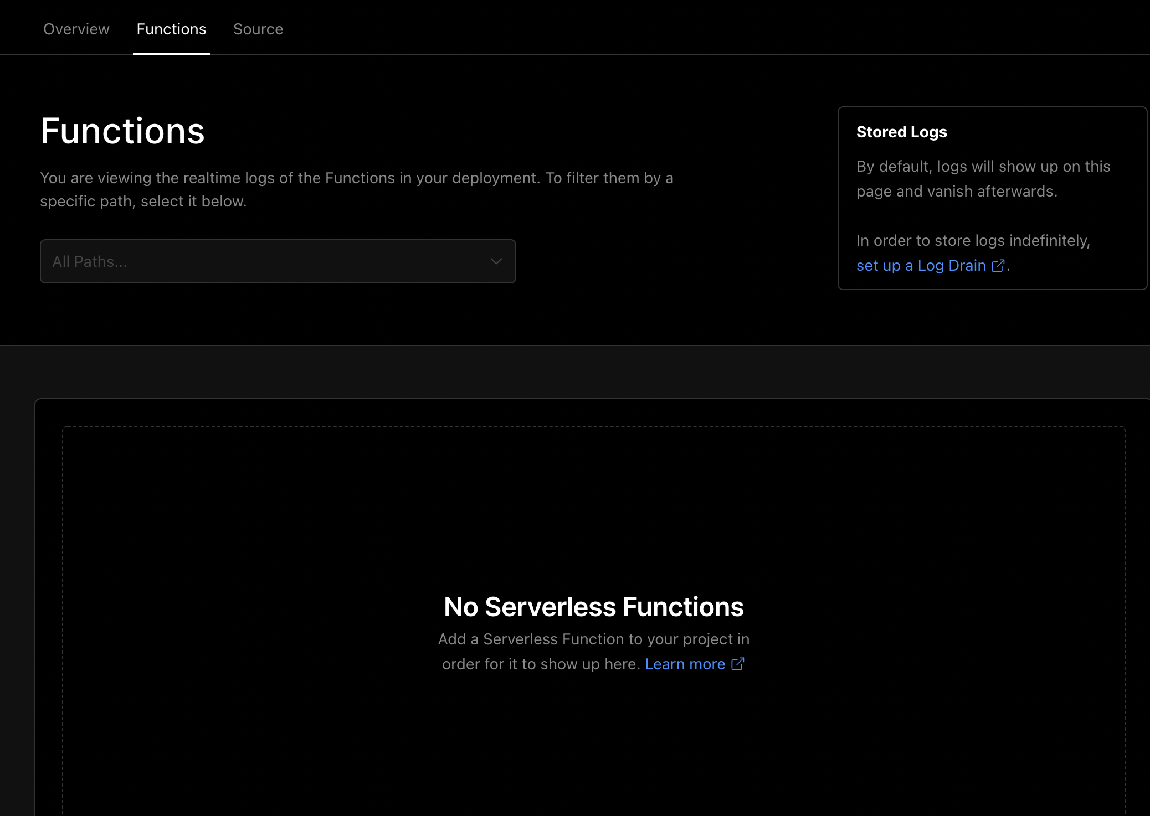Open the Source tab
This screenshot has width=1150, height=816.
(258, 29)
